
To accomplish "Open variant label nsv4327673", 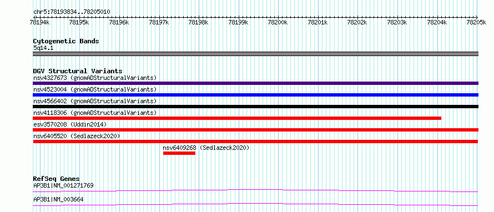I will (x=95, y=78).
